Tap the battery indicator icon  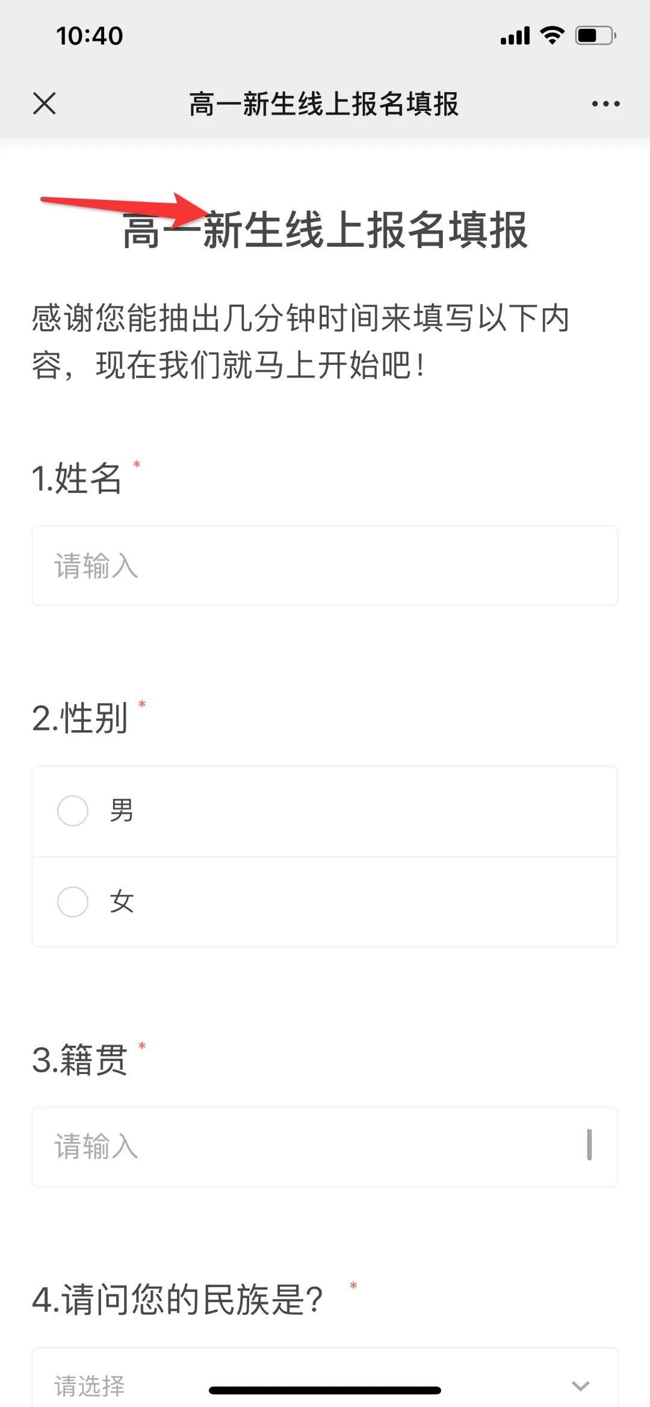pos(595,36)
